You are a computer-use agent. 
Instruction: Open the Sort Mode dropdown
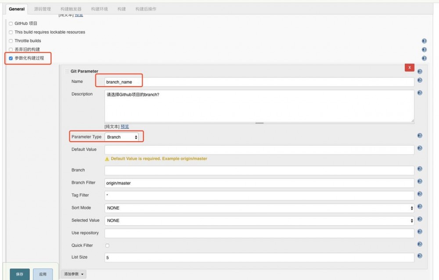coord(259,208)
